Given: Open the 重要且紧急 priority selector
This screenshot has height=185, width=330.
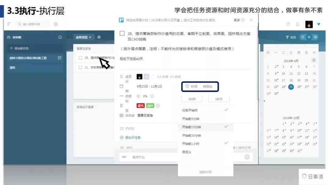Looking at the screenshot, I should point(145,115).
